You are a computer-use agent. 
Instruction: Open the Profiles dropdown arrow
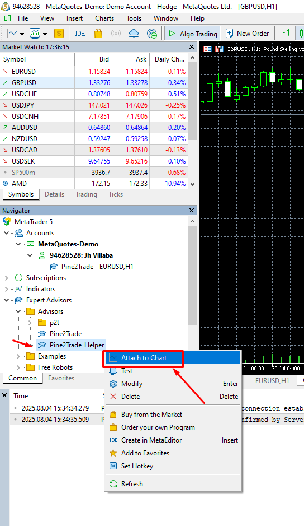45,34
